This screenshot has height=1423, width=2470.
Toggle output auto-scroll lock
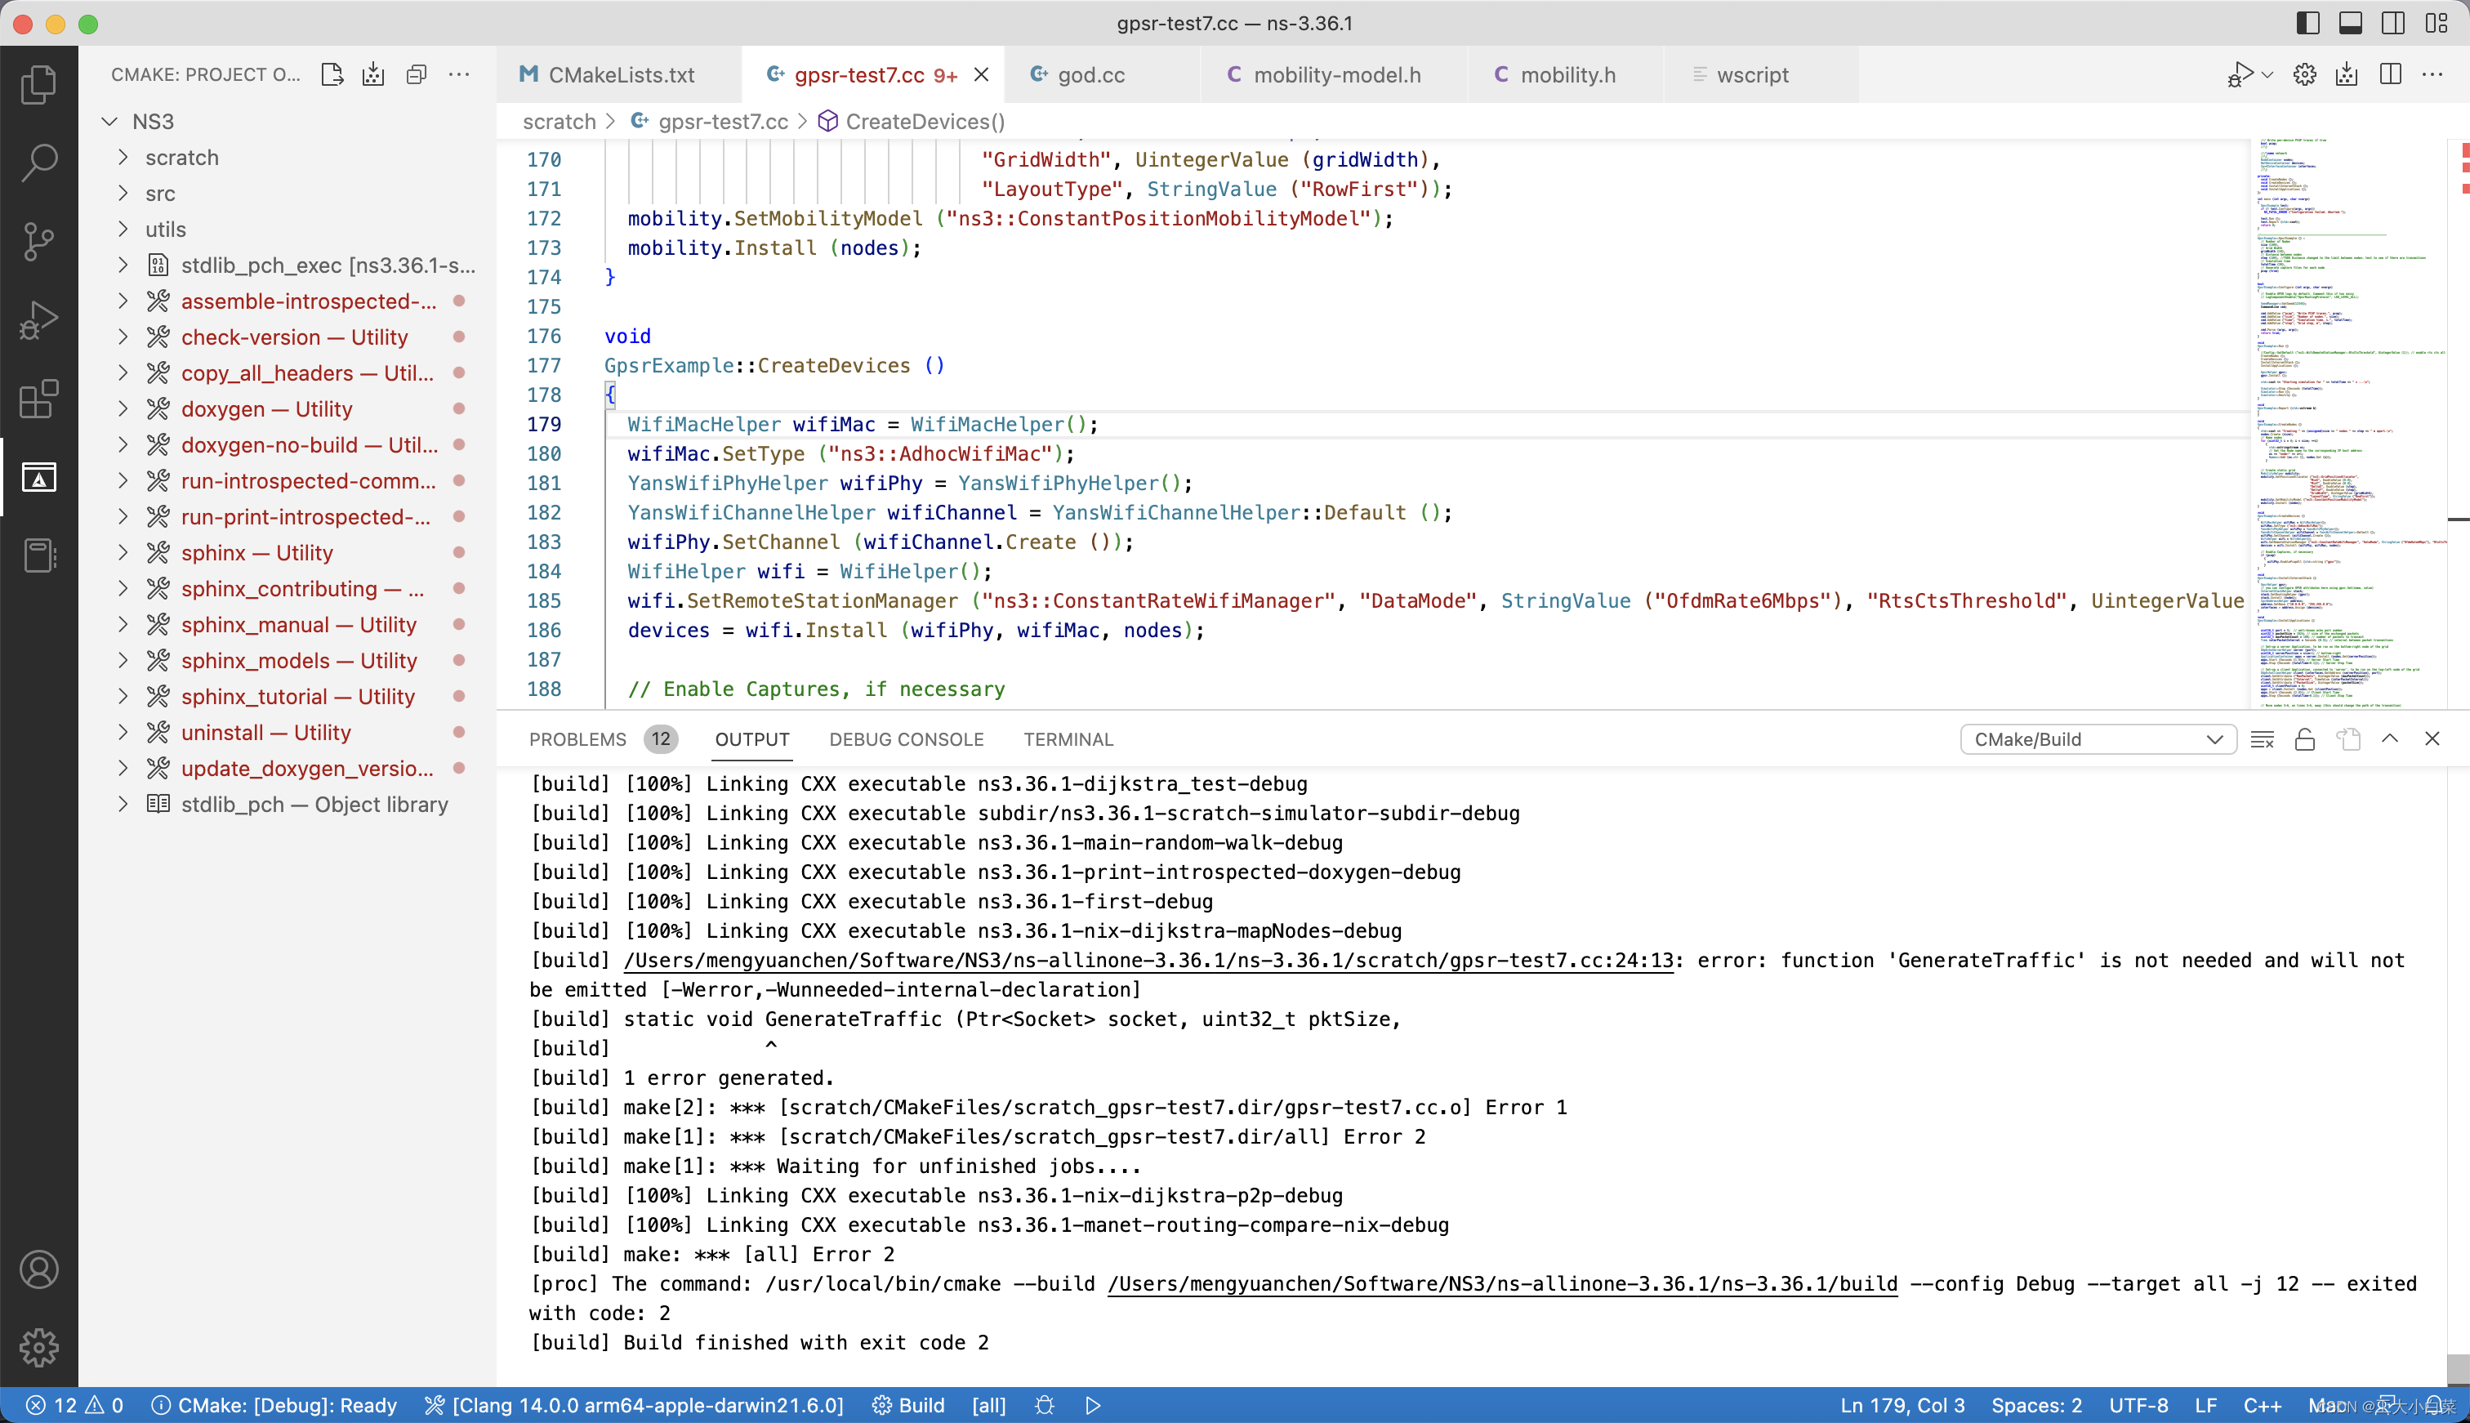pyautogui.click(x=2305, y=740)
